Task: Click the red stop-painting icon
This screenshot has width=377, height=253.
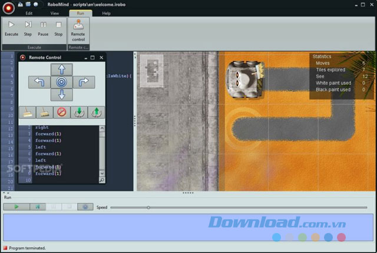Action: point(61,111)
